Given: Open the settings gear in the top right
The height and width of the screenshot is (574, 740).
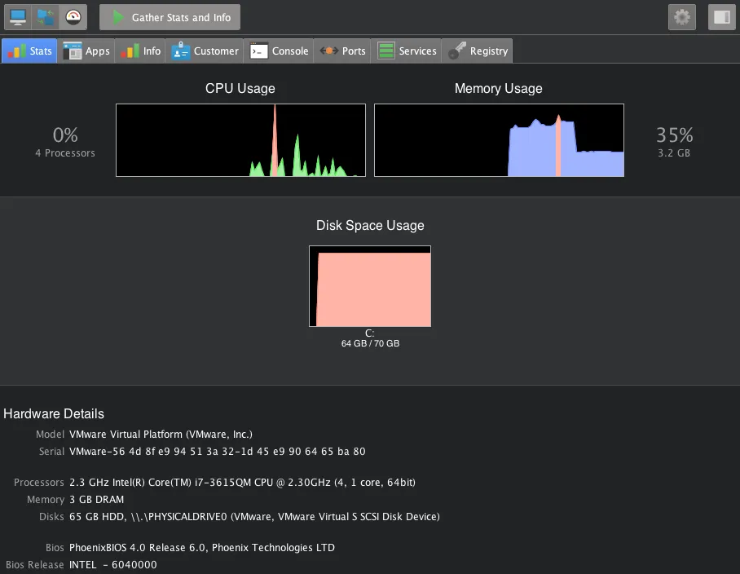Looking at the screenshot, I should [x=681, y=16].
